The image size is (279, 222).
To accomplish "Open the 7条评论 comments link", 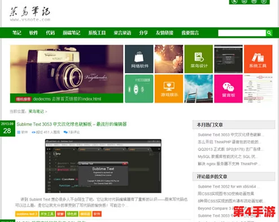I will [74, 132].
